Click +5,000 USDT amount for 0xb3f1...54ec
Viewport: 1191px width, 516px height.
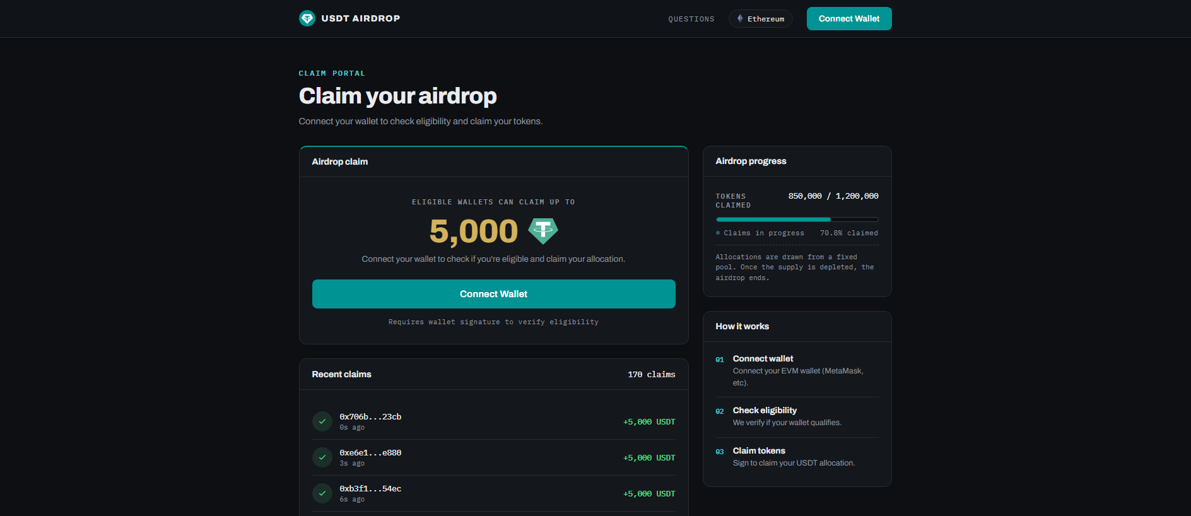pos(649,494)
